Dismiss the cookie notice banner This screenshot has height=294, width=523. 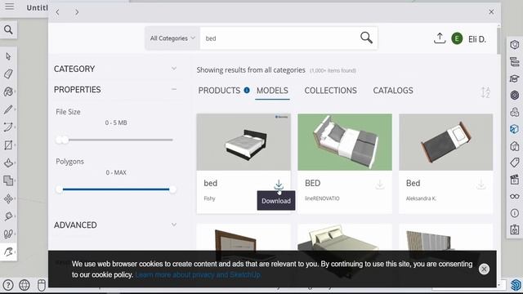[x=484, y=269]
